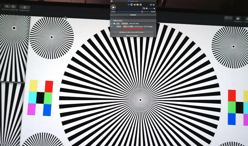Adjust the volume slider
The height and width of the screenshot is (146, 248).
click(x=152, y=8)
